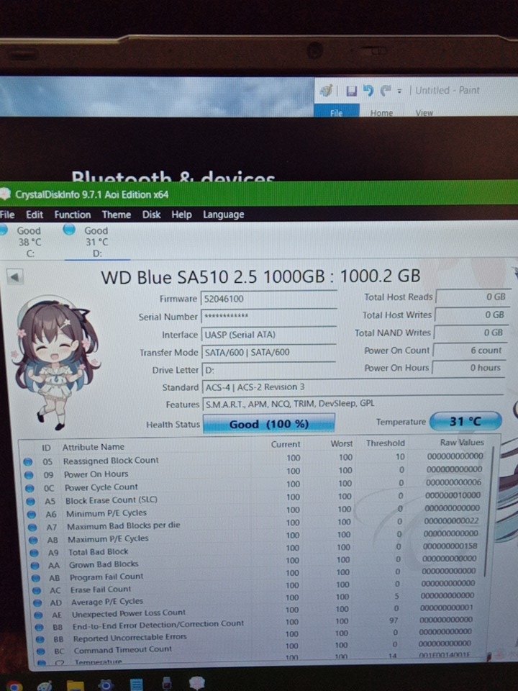
Task: Open the Edit menu in CrystalDiskInfo
Action: (35, 214)
